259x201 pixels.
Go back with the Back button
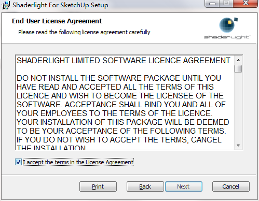coord(145,186)
